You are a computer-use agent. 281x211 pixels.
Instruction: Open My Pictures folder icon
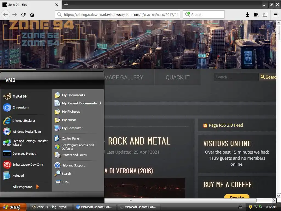pos(57,112)
